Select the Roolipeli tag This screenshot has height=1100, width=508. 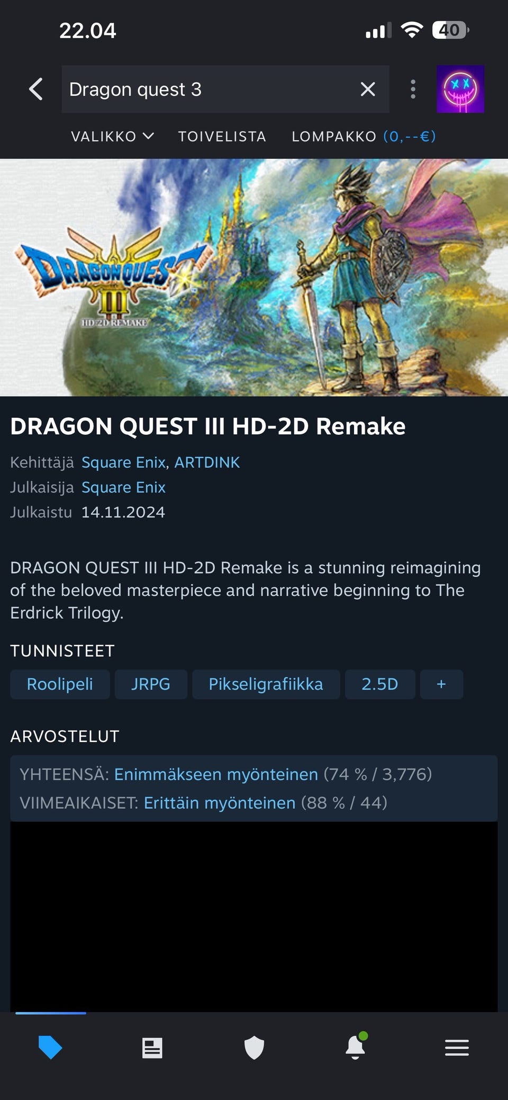[x=60, y=684]
